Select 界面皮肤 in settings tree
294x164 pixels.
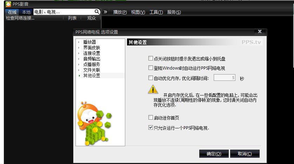92,48
